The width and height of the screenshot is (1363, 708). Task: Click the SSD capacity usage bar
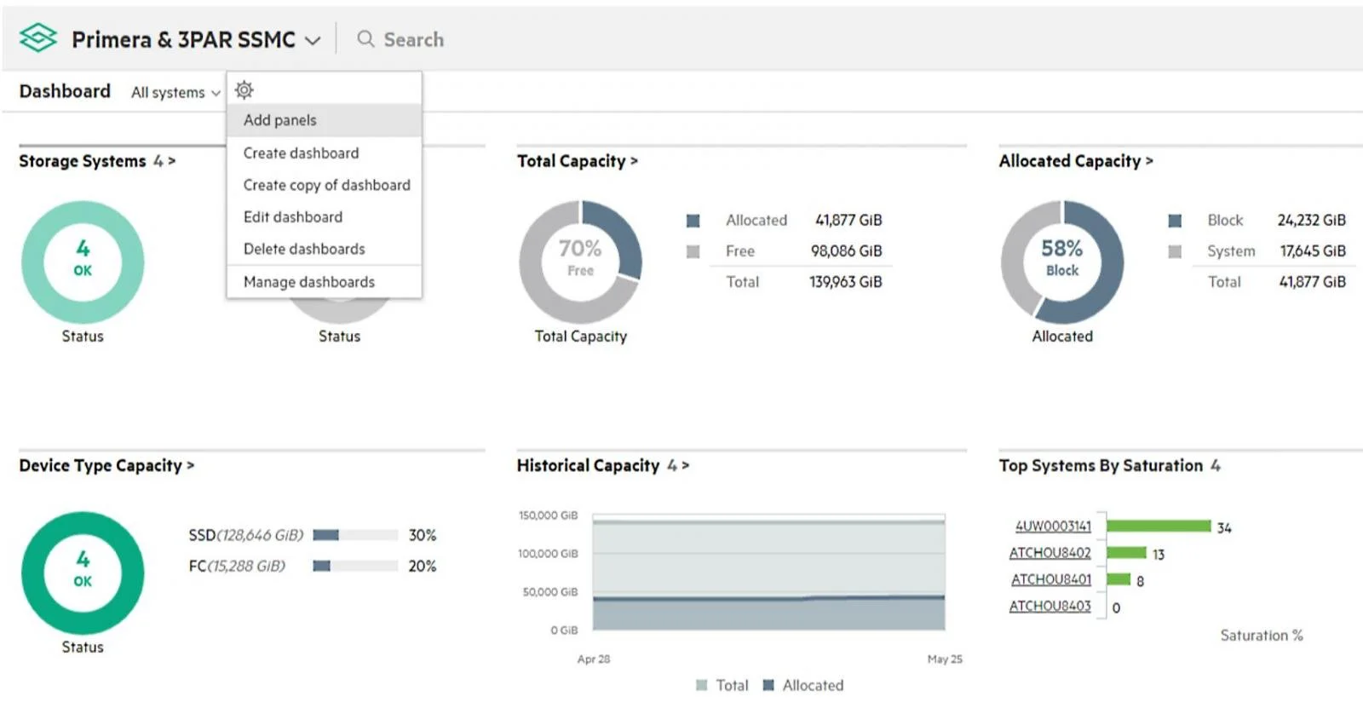tap(355, 535)
